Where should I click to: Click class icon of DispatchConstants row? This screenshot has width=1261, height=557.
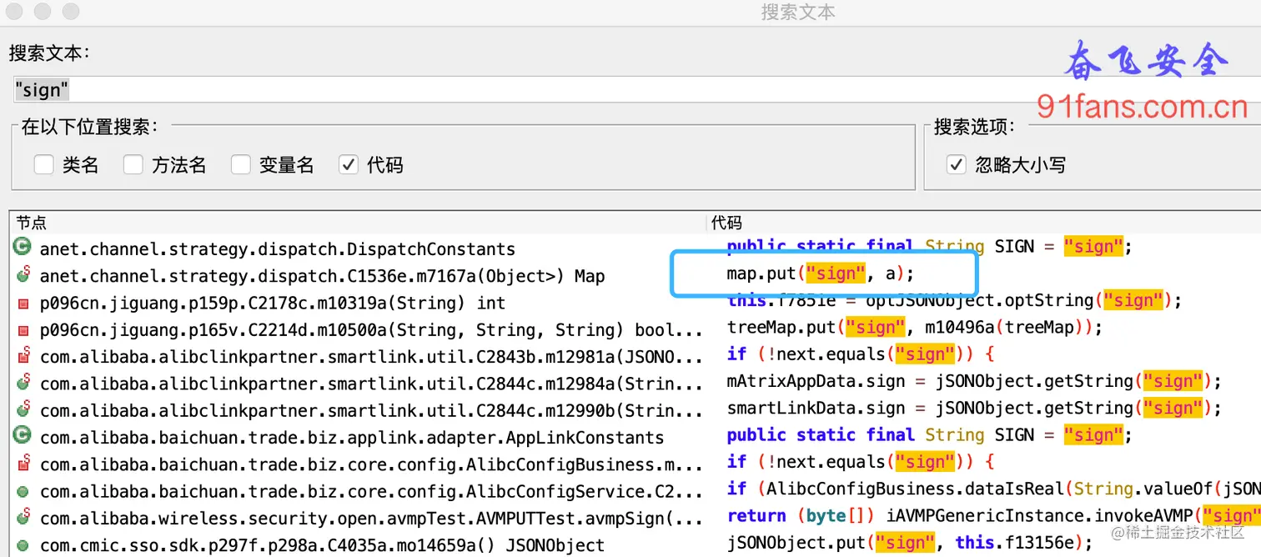[x=23, y=247]
